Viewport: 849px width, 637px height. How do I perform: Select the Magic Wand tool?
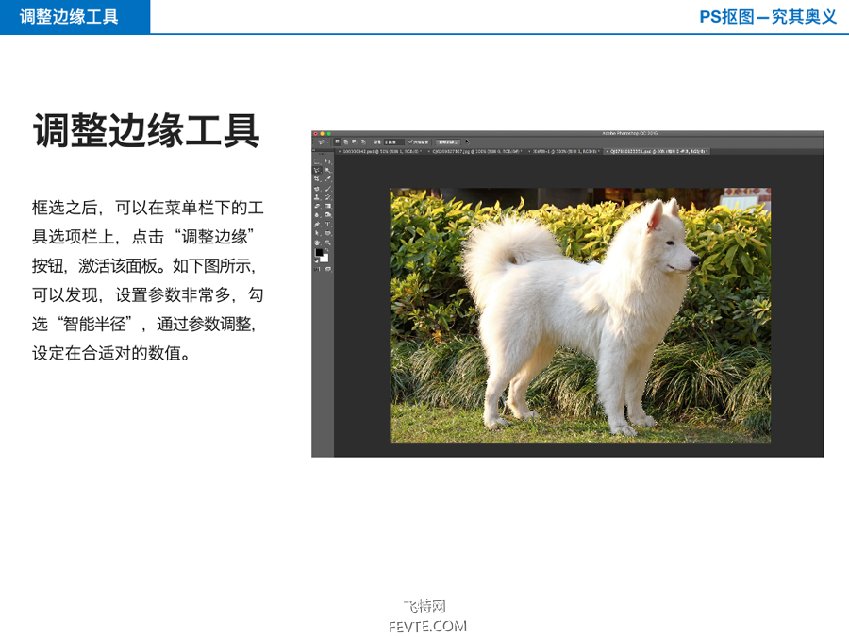click(327, 170)
